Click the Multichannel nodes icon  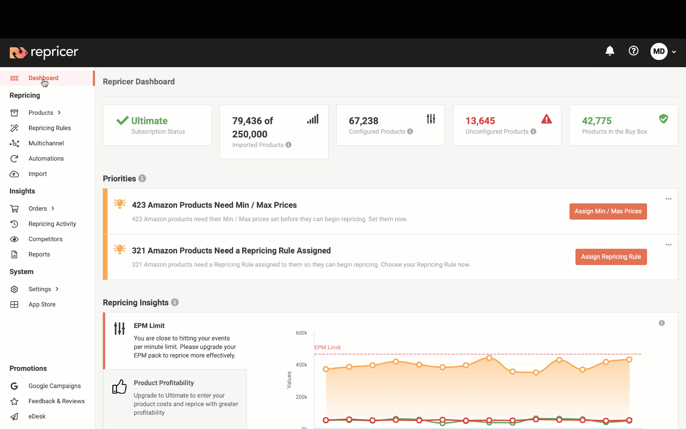pyautogui.click(x=14, y=143)
